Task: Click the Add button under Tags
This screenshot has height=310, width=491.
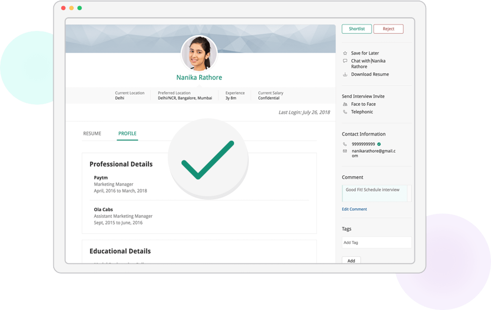Action: coord(351,261)
